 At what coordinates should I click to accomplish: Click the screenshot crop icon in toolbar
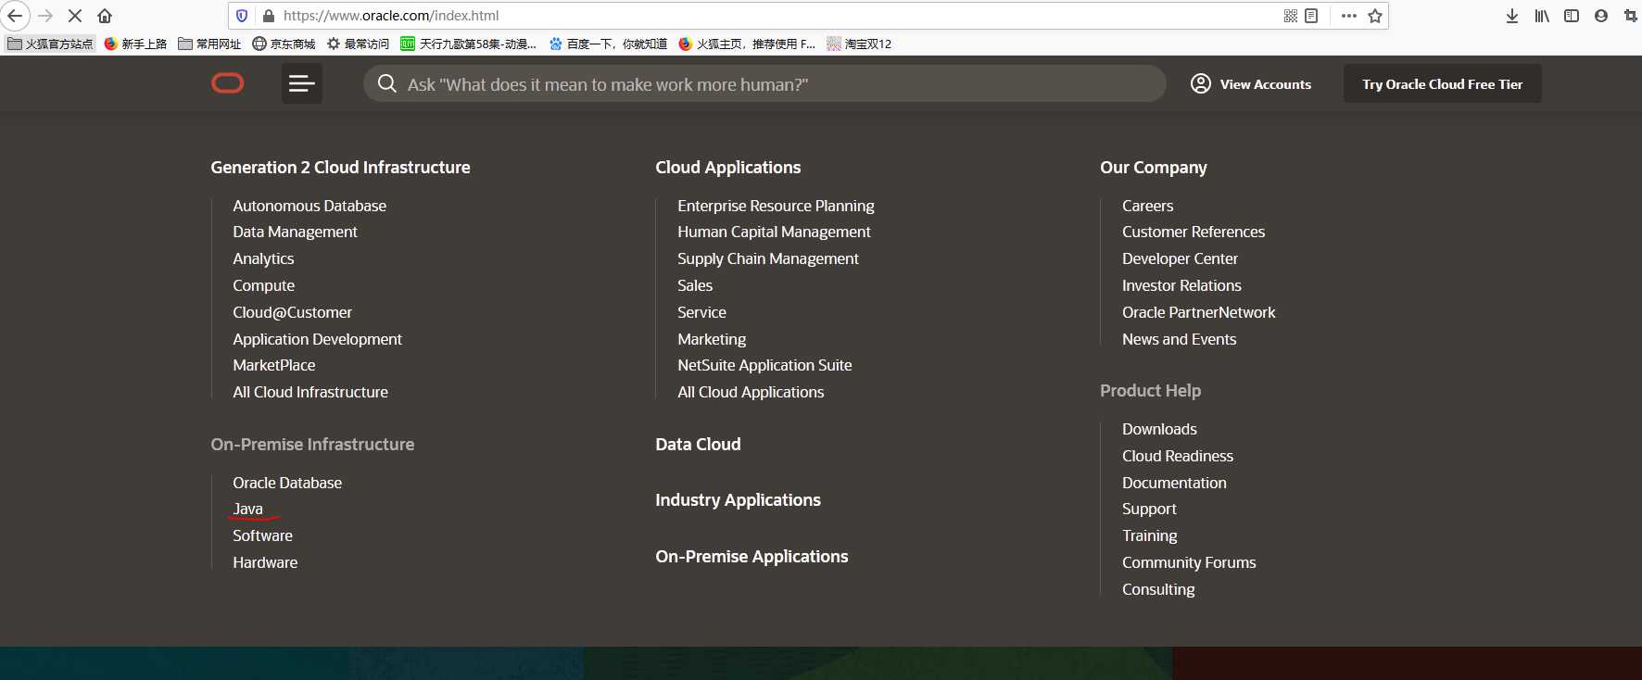[1631, 16]
